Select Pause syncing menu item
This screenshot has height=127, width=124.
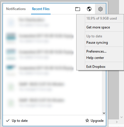click(97, 43)
